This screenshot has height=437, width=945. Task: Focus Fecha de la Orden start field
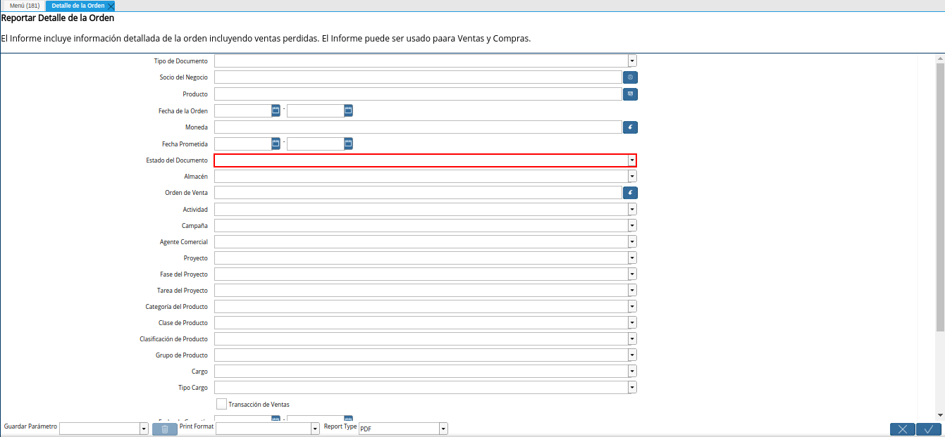[242, 110]
